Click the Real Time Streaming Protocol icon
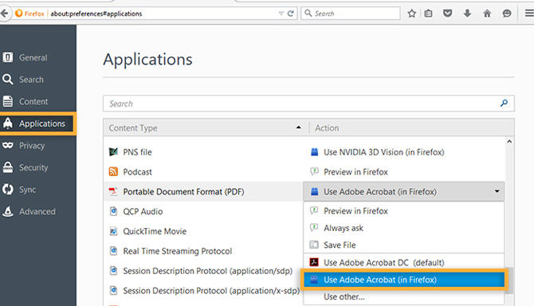The width and height of the screenshot is (534, 306). pyautogui.click(x=113, y=251)
